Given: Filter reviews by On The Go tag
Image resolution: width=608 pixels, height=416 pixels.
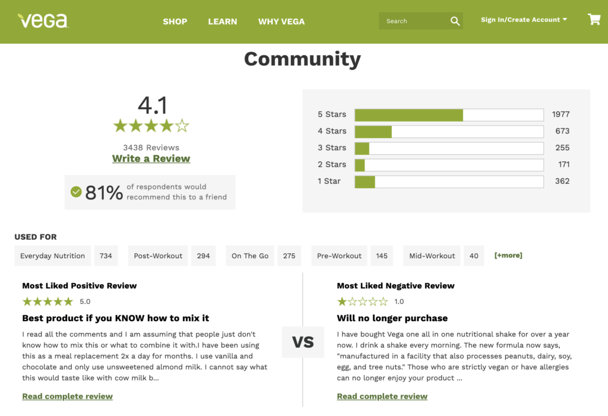Looking at the screenshot, I should (x=250, y=256).
